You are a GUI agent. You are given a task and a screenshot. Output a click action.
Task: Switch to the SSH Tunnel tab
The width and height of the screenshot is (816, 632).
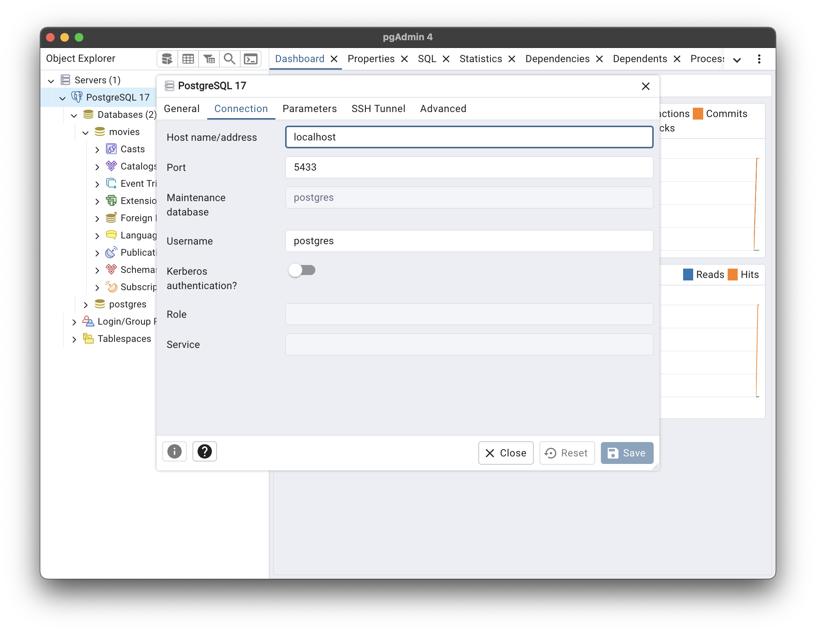click(x=378, y=109)
